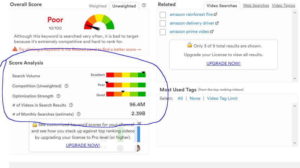This screenshot has height=168, width=300.
Task: Click the Video Tag Limit link
Action: pyautogui.click(x=222, y=98)
